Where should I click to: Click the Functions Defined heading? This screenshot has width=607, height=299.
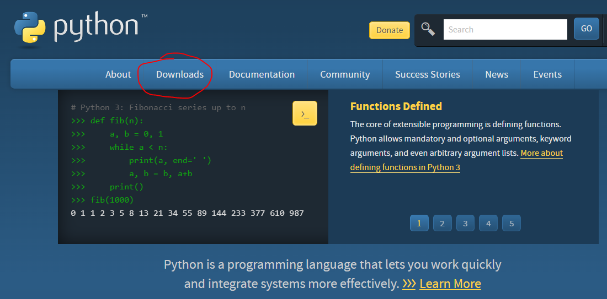[x=396, y=106]
